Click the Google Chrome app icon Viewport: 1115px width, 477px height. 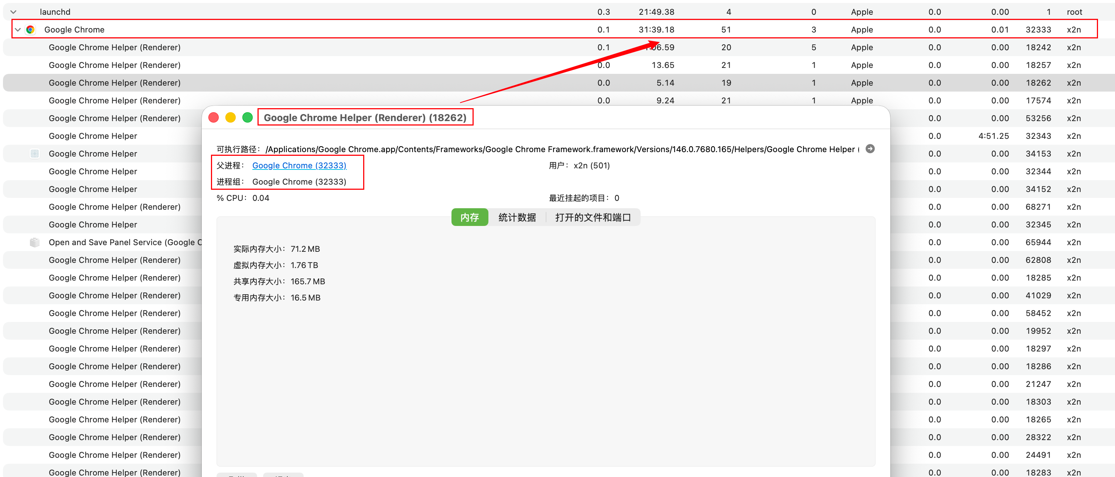click(x=30, y=30)
